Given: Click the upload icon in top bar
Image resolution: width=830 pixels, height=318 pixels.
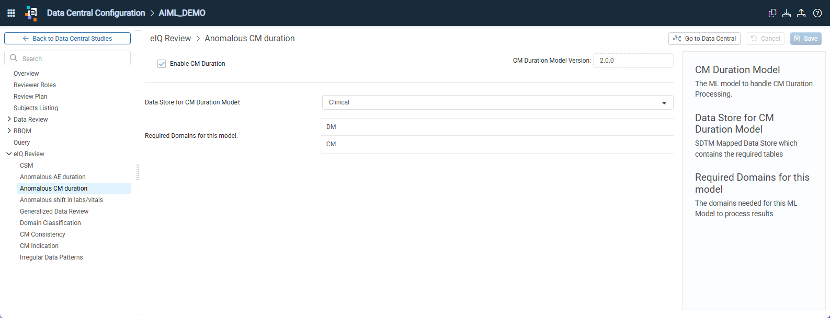Looking at the screenshot, I should 801,13.
